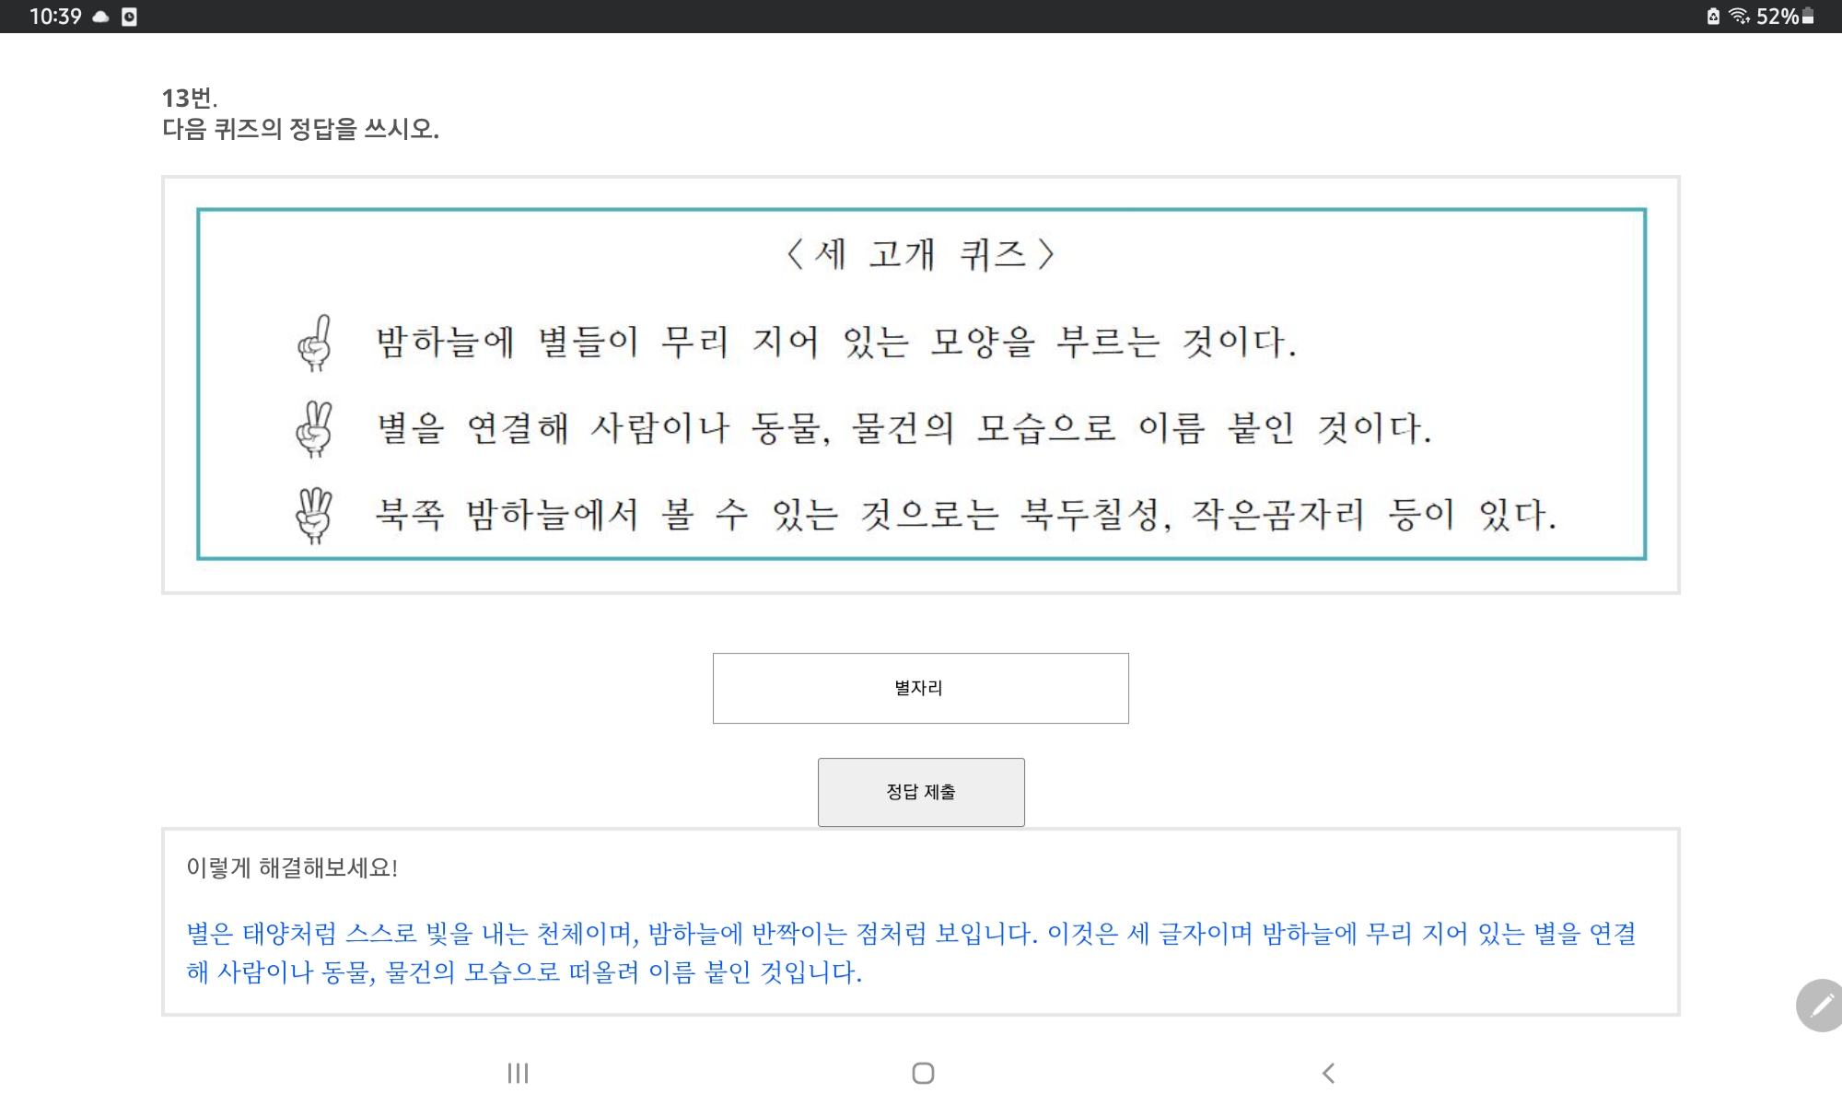Tap the first quiz clue about star clusters
This screenshot has width=1842, height=1105.
coord(829,343)
